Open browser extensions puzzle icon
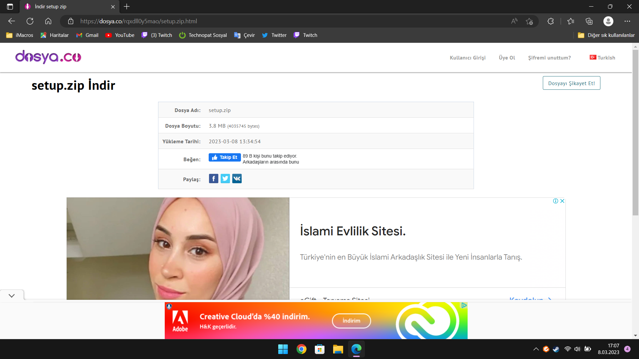 (550, 21)
